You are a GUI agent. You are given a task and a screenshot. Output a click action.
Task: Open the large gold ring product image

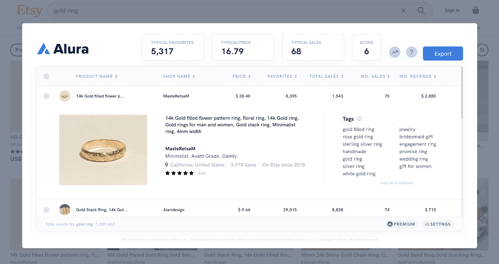[x=103, y=150]
